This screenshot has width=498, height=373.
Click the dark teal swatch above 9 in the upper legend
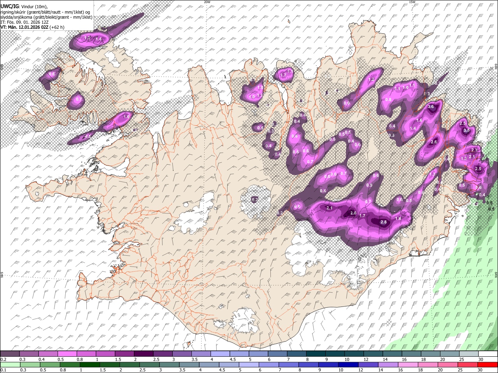click(316, 354)
